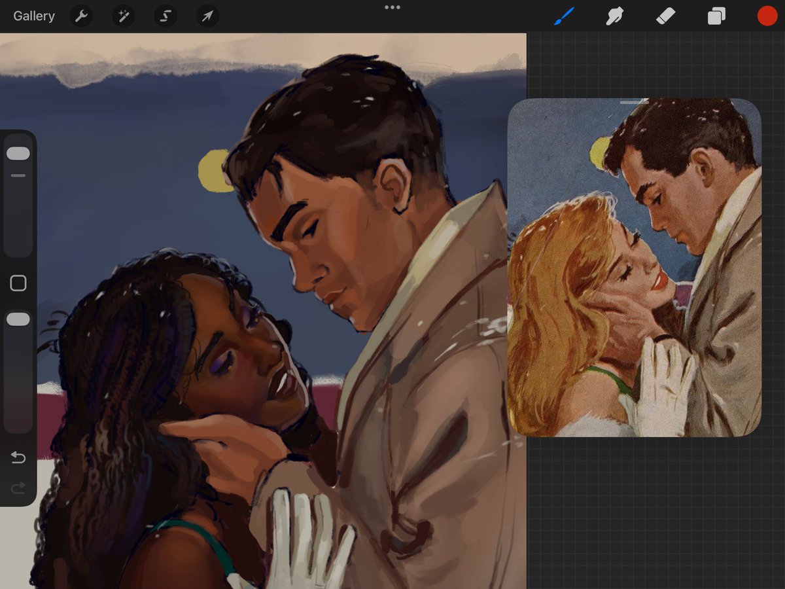
Task: Tap the Reference window grab handle
Action: pos(631,101)
